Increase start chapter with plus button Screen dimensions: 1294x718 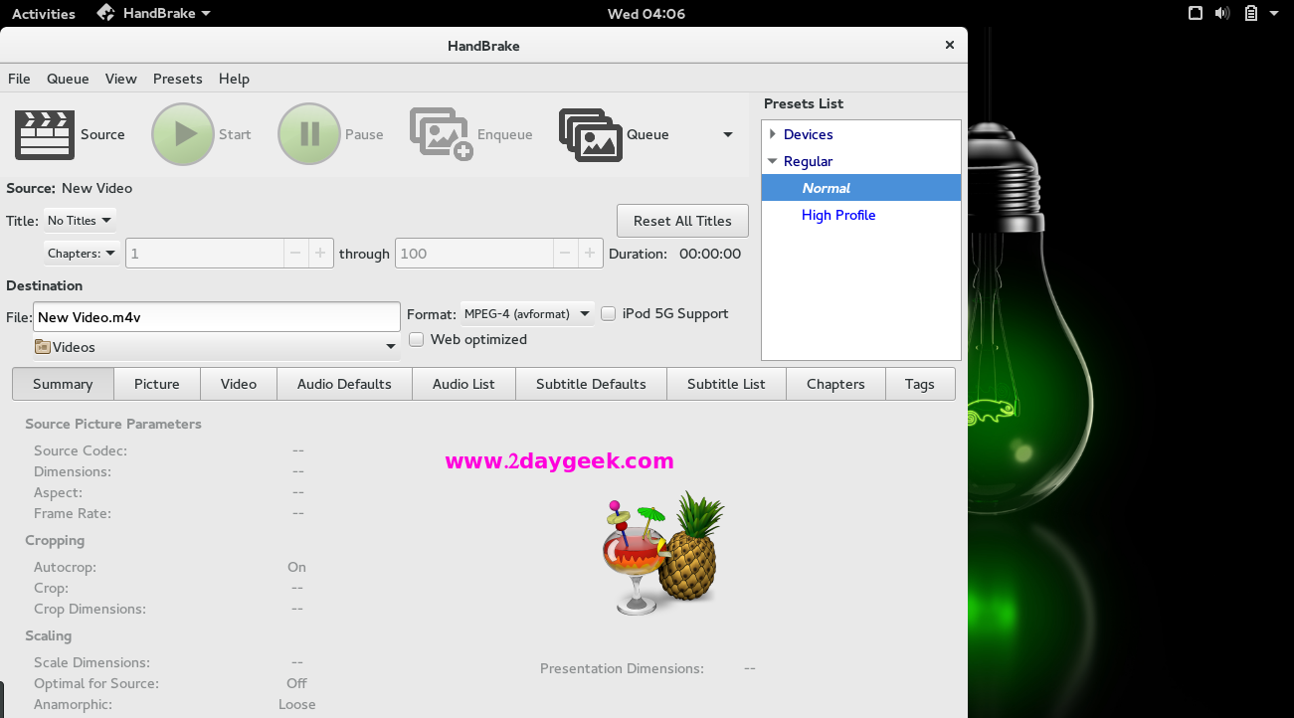coord(320,254)
